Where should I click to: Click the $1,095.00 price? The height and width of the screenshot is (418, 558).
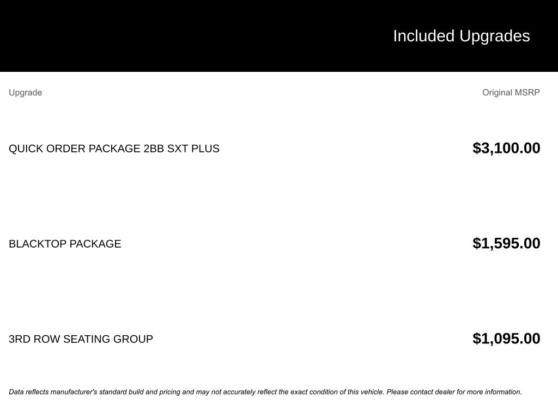[506, 339]
